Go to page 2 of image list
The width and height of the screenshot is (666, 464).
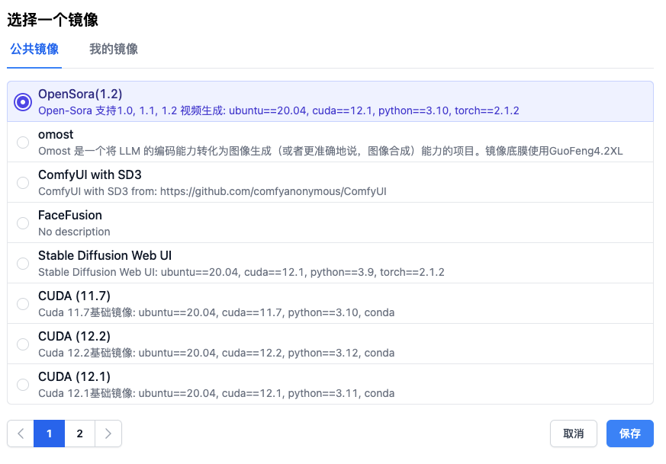pos(79,433)
